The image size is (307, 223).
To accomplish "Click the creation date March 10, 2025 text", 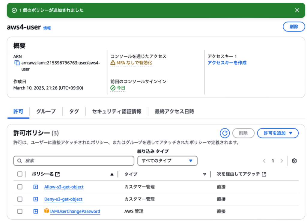I will pyautogui.click(x=48, y=88).
